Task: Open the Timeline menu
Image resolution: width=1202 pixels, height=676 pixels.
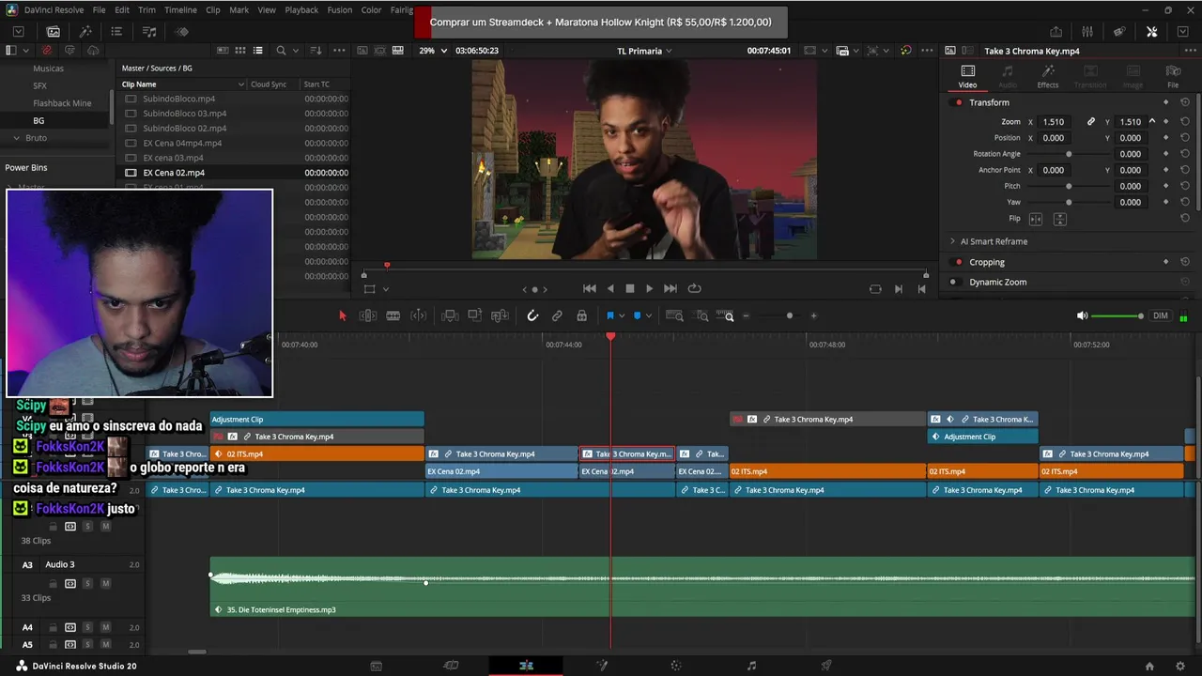Action: point(180,9)
